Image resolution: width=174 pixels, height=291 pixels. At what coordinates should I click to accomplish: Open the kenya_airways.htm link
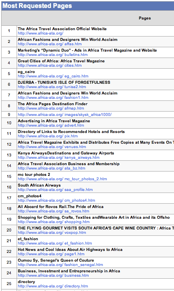(x=59, y=158)
